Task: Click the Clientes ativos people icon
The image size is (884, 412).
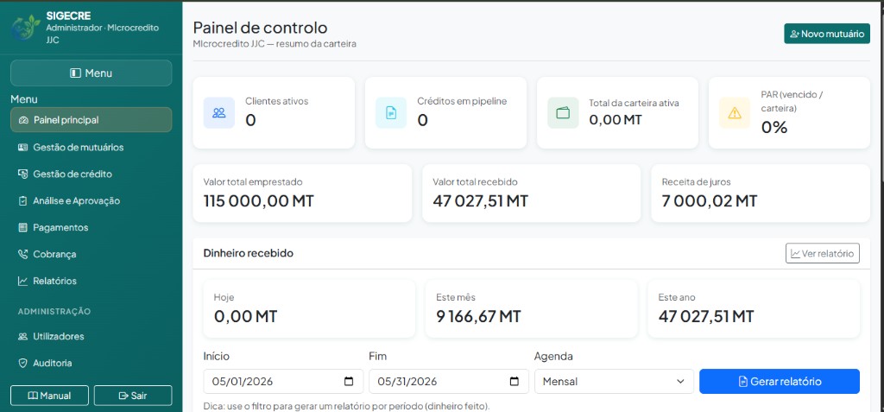Action: click(218, 113)
